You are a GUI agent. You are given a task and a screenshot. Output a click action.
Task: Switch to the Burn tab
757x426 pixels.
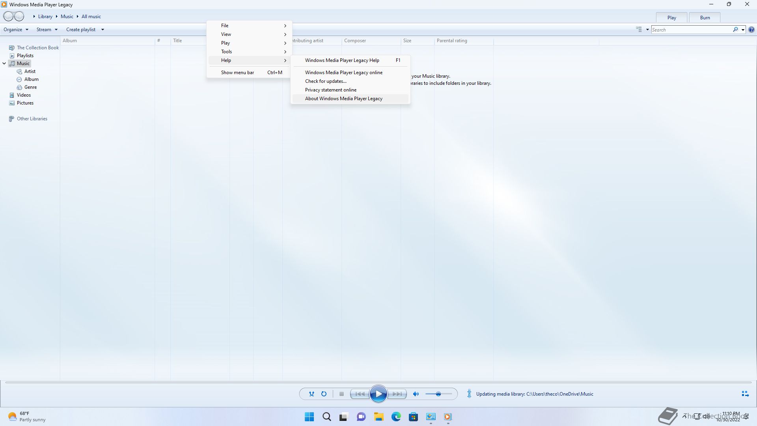[x=705, y=18]
